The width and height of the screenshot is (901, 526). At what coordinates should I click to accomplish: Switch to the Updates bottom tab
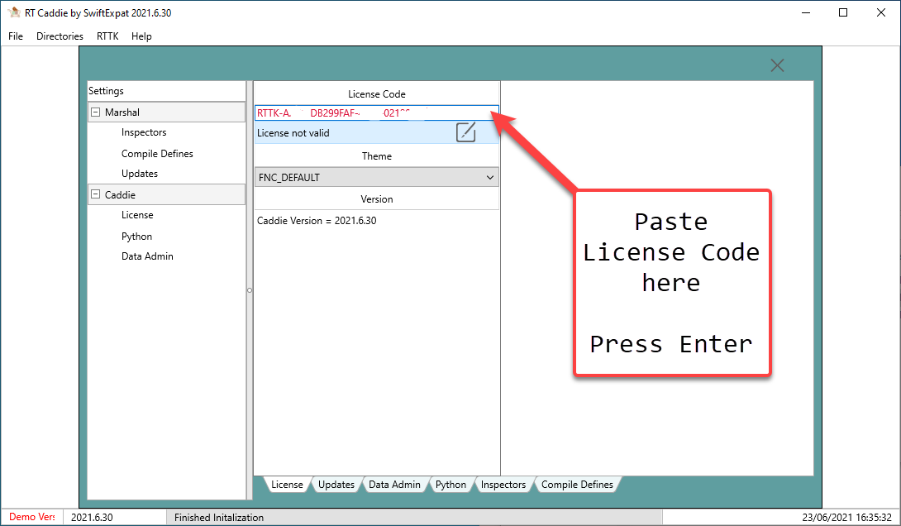(336, 485)
